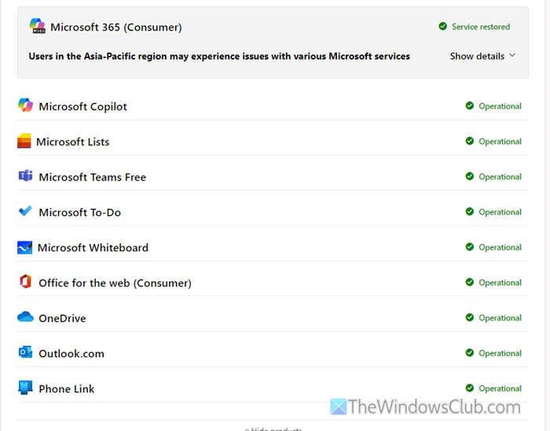Click the Outlook.com product name
The height and width of the screenshot is (431, 550).
coord(71,353)
